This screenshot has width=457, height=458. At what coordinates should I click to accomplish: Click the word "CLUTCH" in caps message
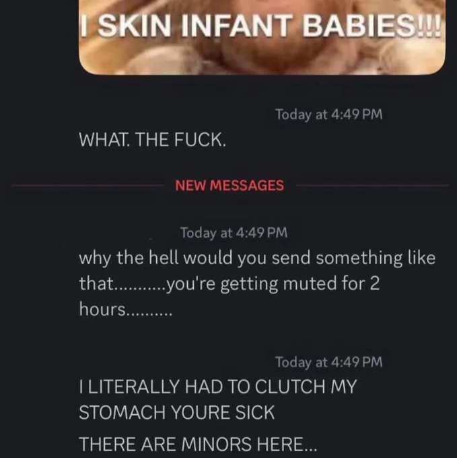coord(290,387)
